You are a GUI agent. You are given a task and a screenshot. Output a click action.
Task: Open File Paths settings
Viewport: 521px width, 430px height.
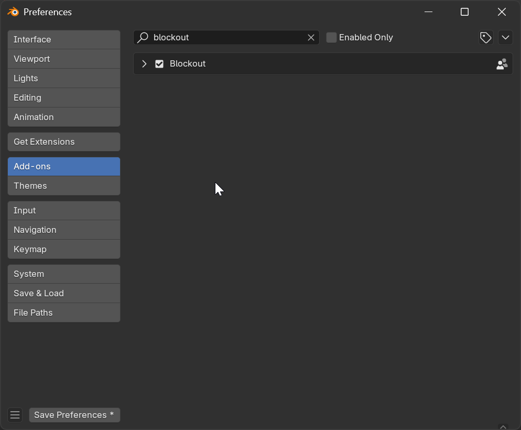point(64,313)
